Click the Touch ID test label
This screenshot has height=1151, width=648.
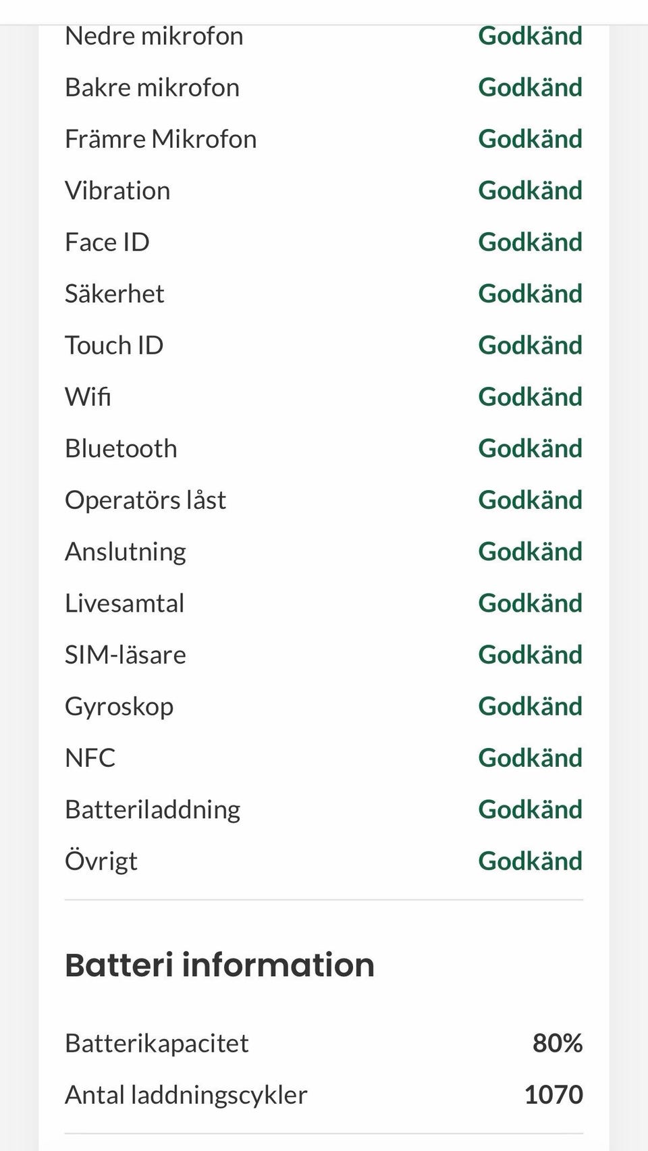pos(114,346)
